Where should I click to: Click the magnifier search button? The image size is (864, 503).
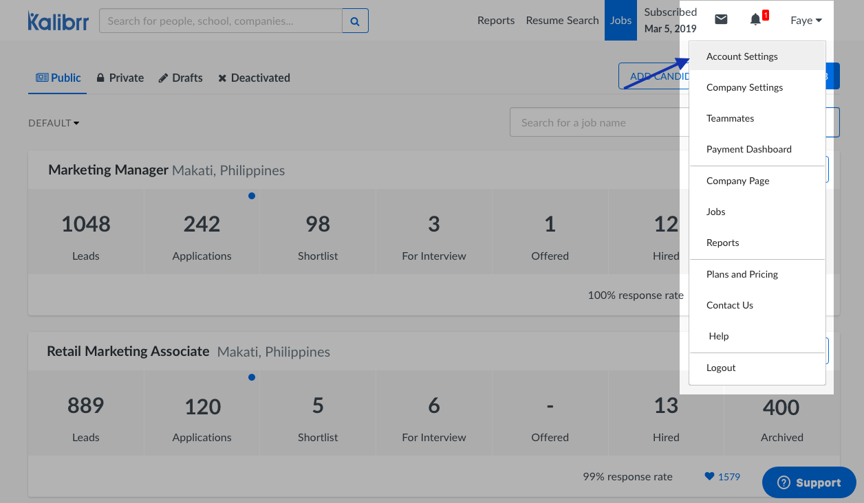[355, 21]
